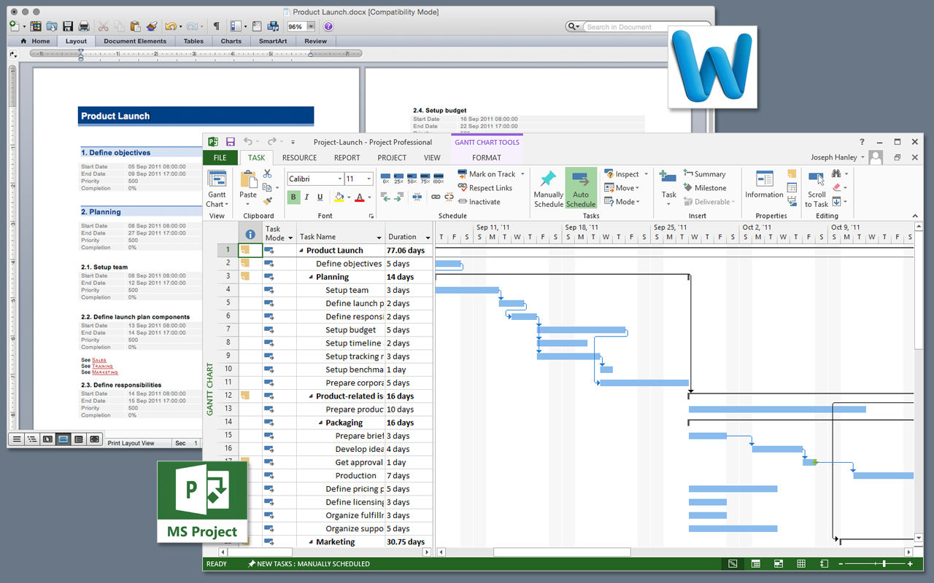Toggle Bold formatting in Font group

(293, 197)
